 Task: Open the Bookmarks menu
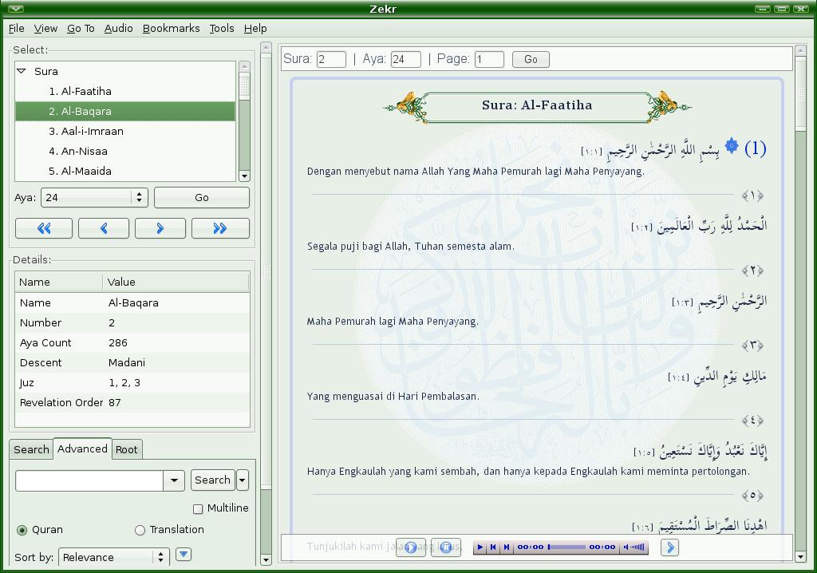tap(171, 28)
